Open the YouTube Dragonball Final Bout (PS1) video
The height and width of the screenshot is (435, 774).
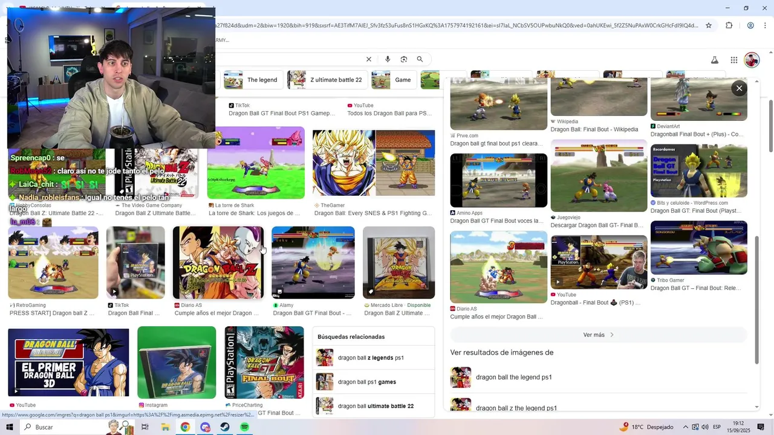pos(599,262)
